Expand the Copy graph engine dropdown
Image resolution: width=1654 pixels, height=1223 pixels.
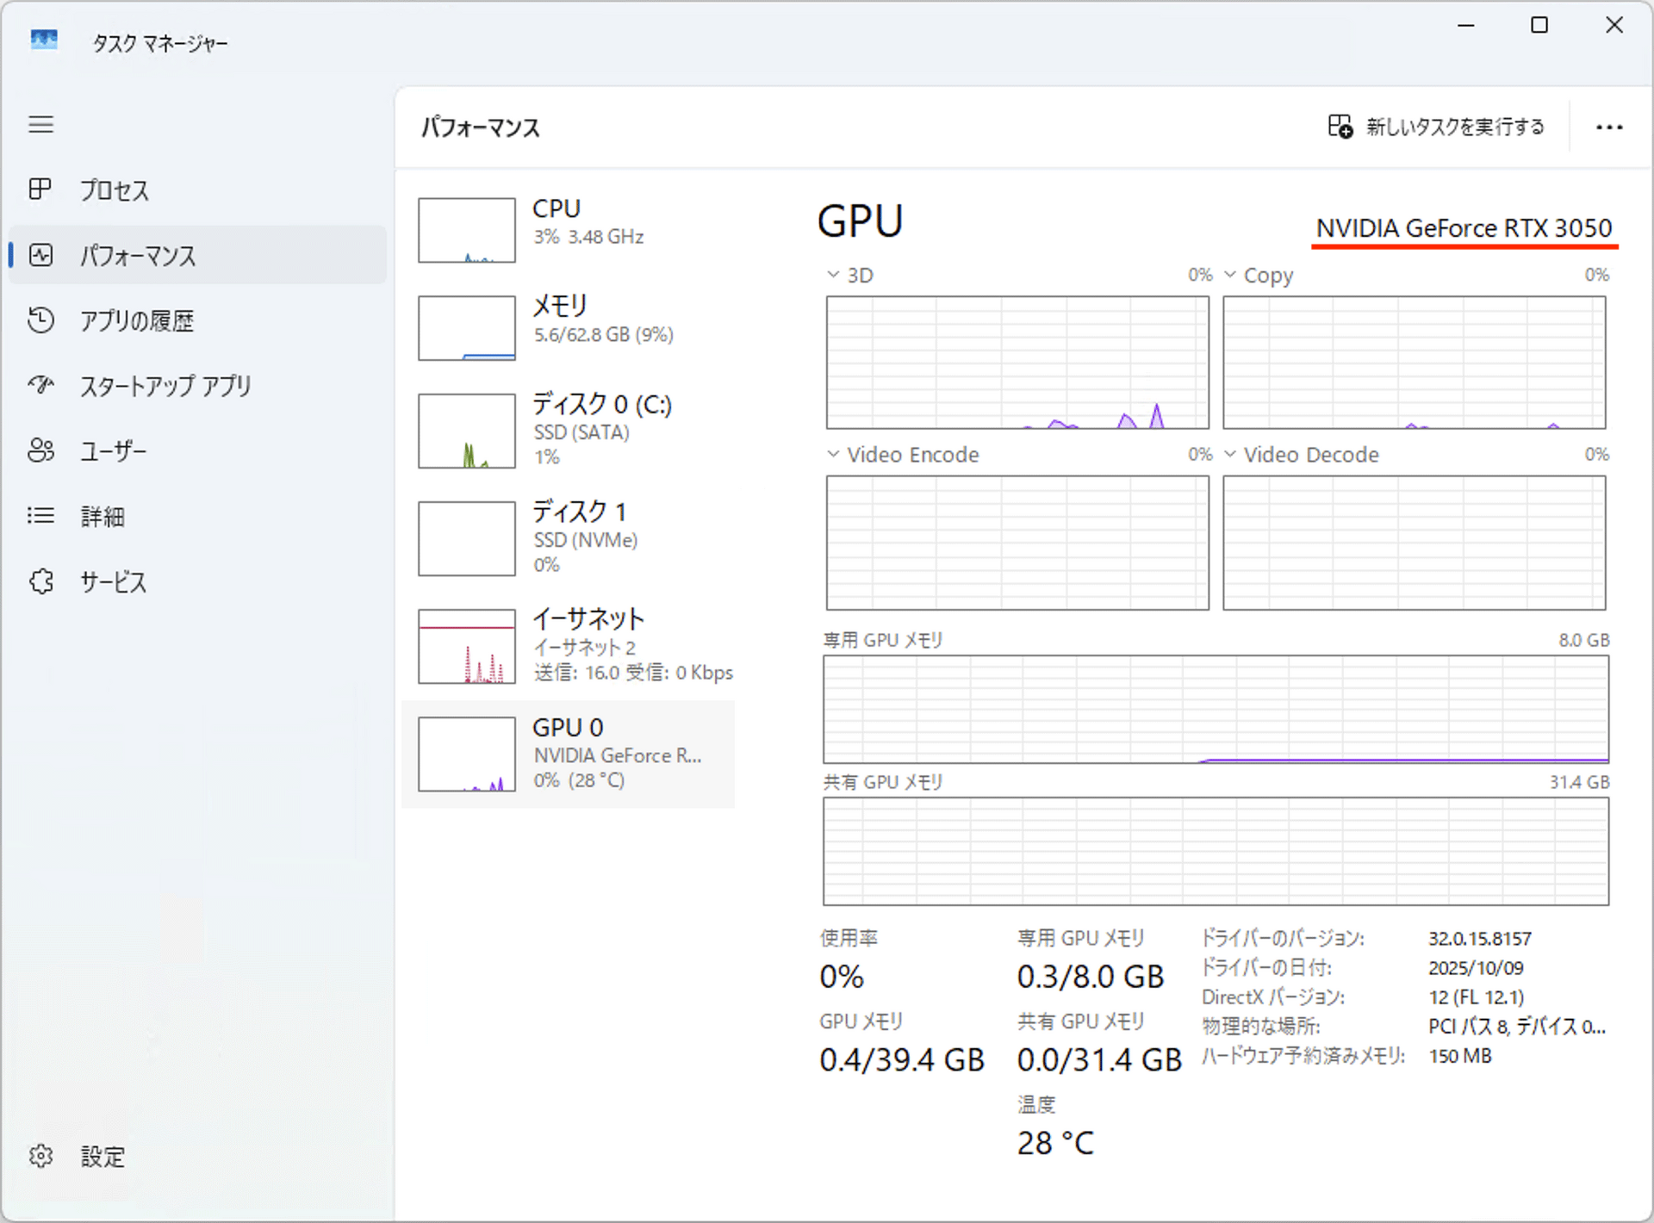[1230, 275]
